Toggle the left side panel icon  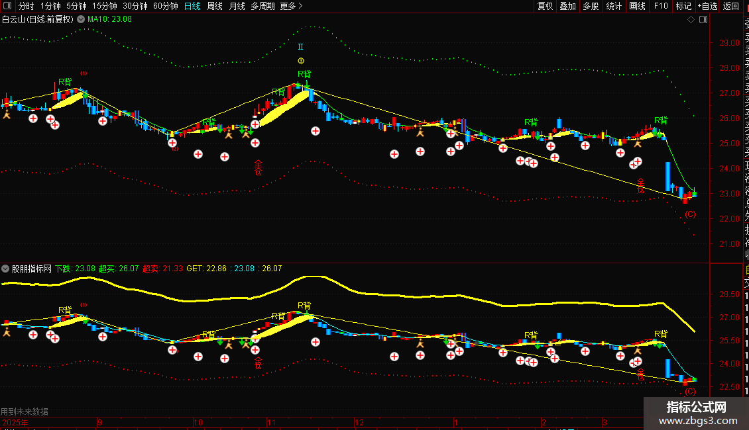tap(7, 6)
